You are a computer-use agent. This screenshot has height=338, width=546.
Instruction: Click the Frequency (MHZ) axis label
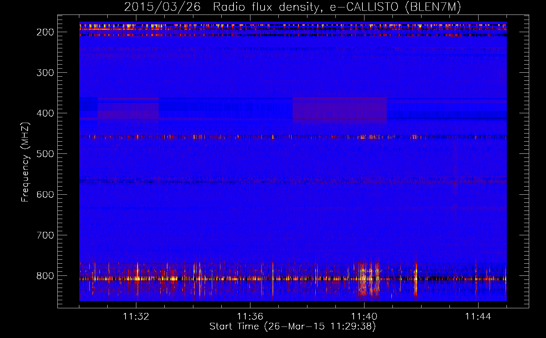pos(25,162)
